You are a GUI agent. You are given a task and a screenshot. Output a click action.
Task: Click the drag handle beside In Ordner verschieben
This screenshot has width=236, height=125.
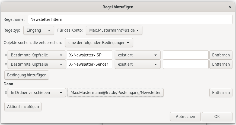(6, 93)
